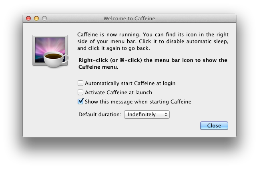Open the Default duration dropdown showing Indefinitely
Screen dimensions: 259x169
click(147, 114)
